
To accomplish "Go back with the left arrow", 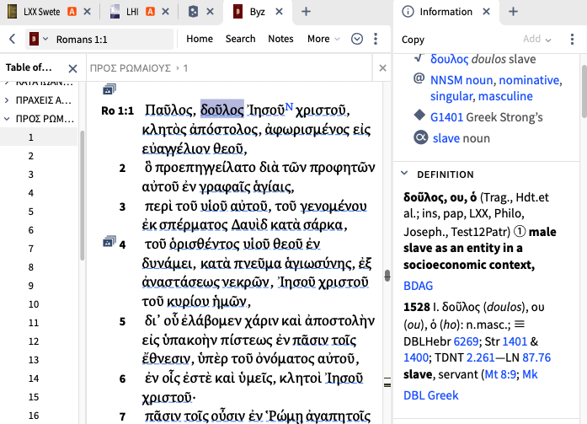I will (13, 39).
